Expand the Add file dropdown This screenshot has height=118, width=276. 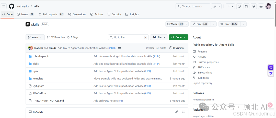[159, 37]
